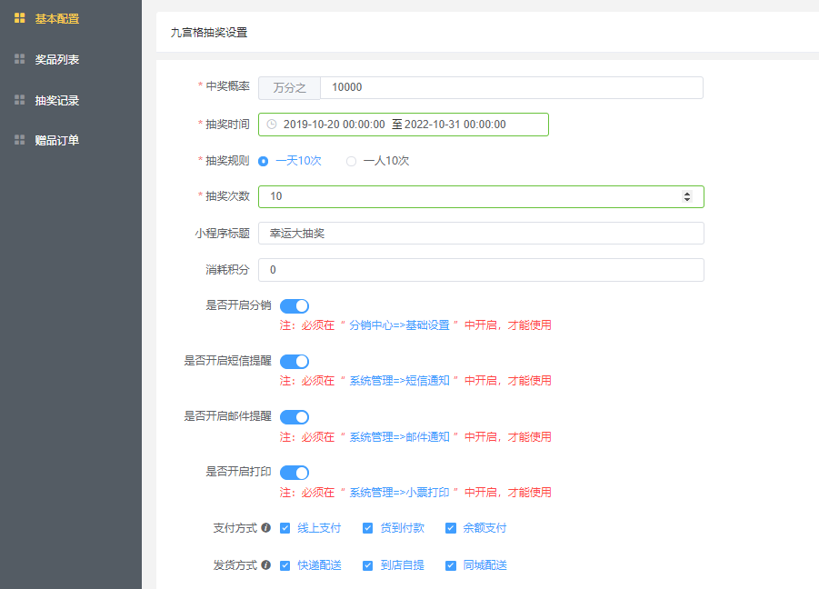Click the 小程序标题 input field

coord(481,234)
